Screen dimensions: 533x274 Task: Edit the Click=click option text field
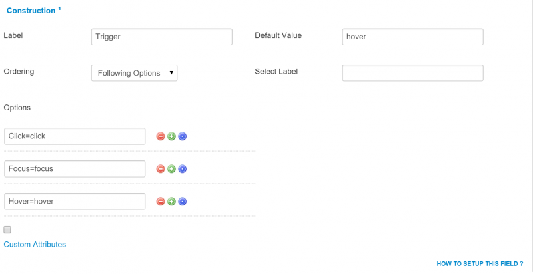[75, 136]
